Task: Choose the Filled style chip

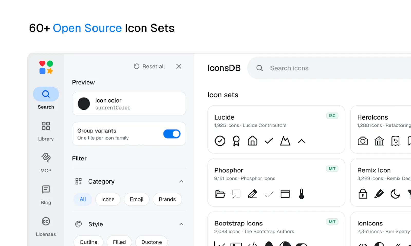Action: (119, 242)
